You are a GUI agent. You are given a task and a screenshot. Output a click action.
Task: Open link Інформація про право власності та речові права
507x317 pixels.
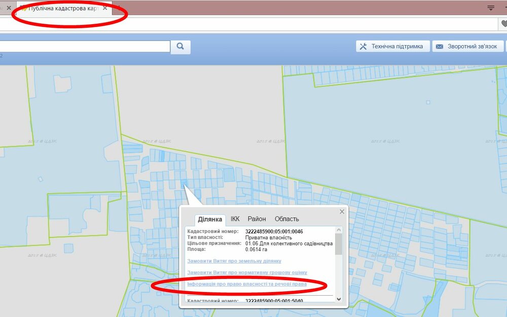(247, 284)
